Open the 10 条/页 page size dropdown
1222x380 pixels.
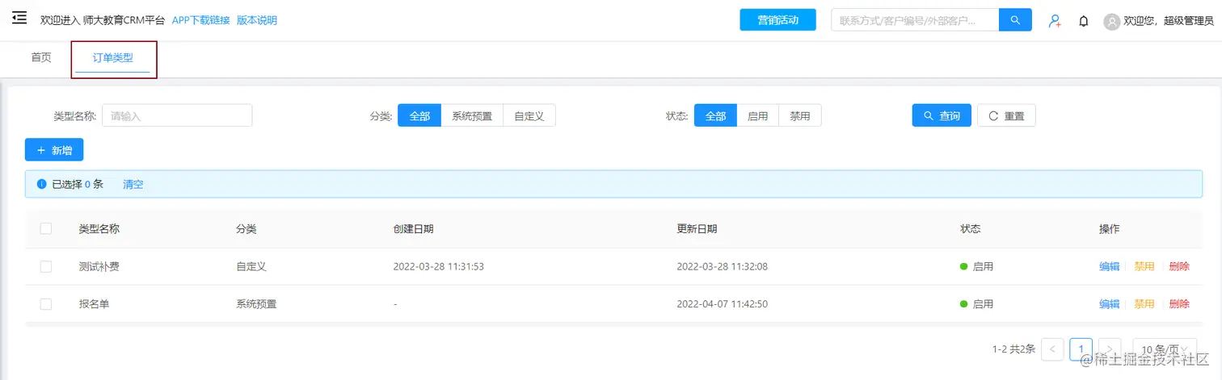tap(1165, 349)
